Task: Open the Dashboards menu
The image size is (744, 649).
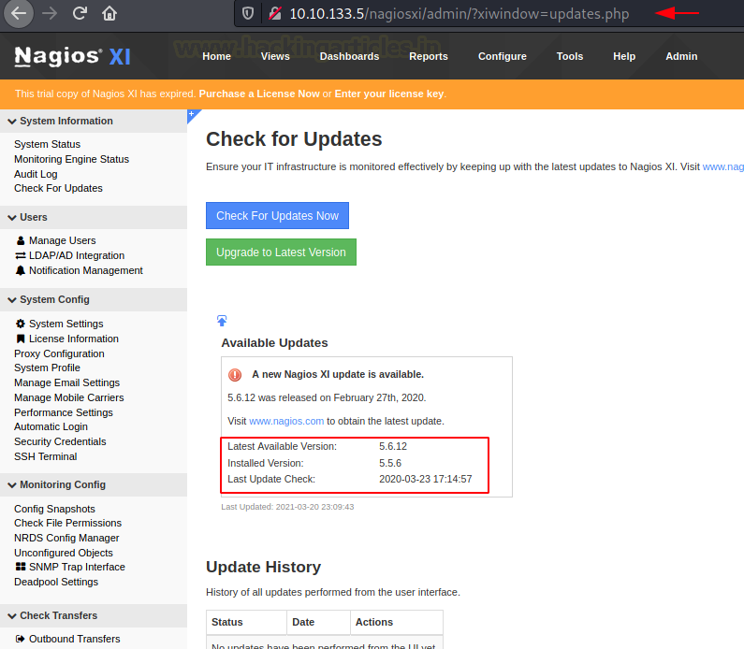Action: coord(349,56)
